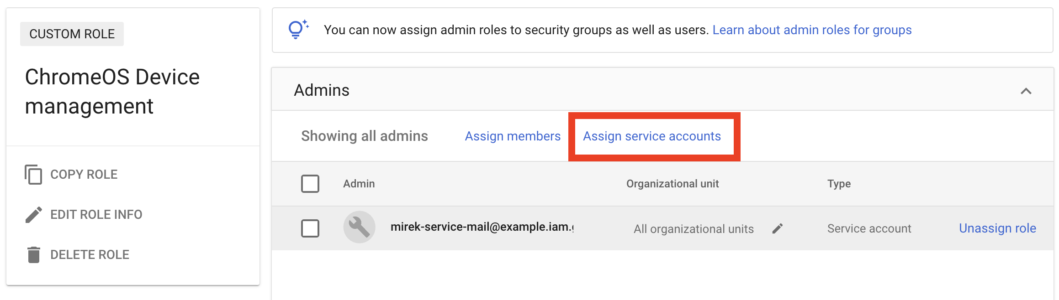
Task: Tick the checkbox for mirek-service-mail account
Action: pos(310,228)
